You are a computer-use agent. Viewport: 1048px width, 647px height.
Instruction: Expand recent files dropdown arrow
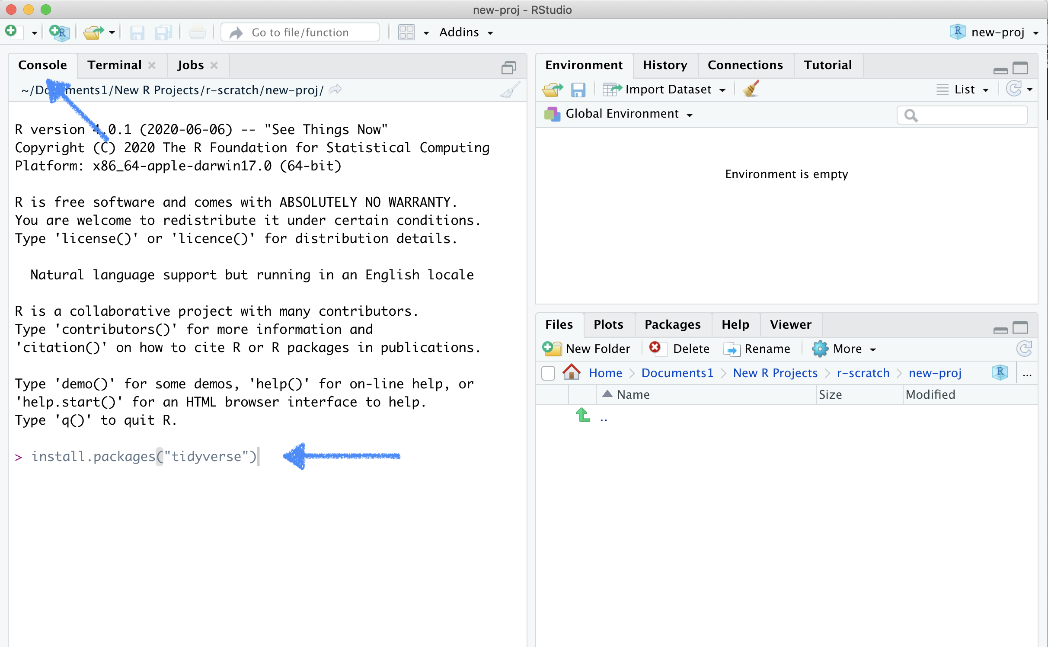(x=112, y=32)
